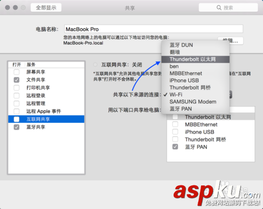
Task: Uncheck the 蓝牙共享 checkbox
Action: tap(16, 127)
